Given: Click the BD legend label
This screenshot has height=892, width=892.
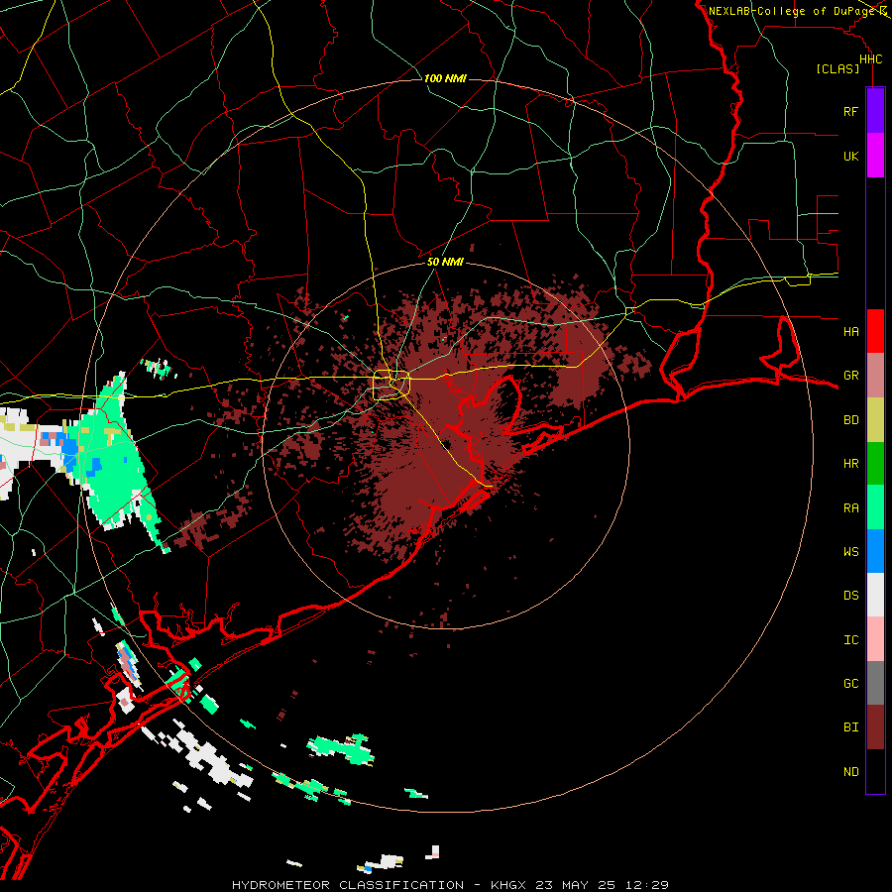Looking at the screenshot, I should (850, 420).
